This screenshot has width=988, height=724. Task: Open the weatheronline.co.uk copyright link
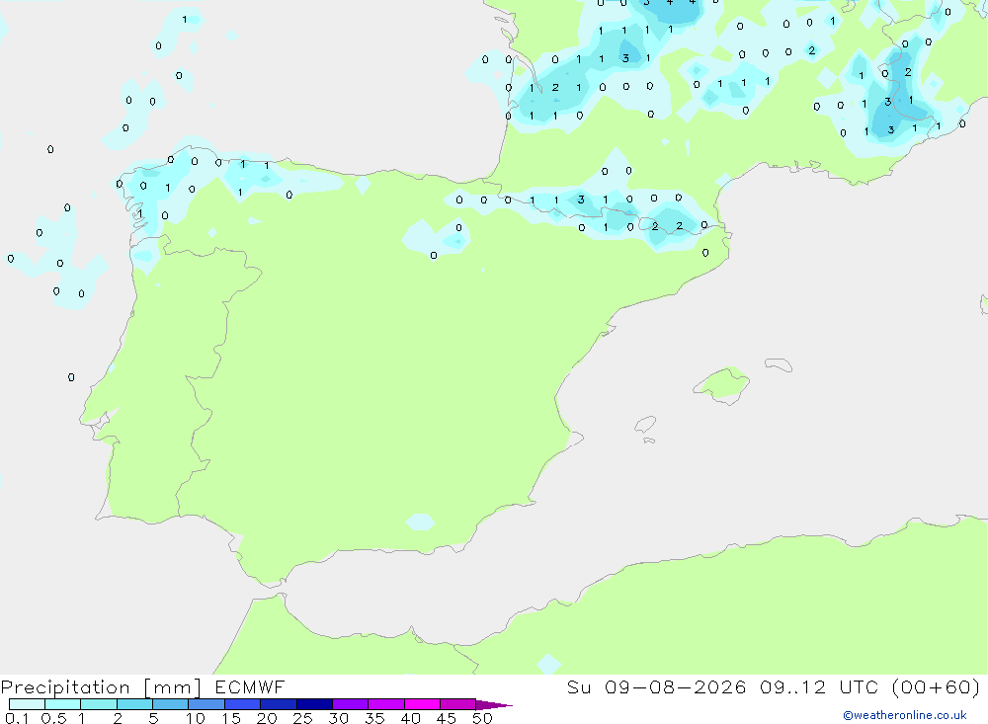(x=905, y=715)
